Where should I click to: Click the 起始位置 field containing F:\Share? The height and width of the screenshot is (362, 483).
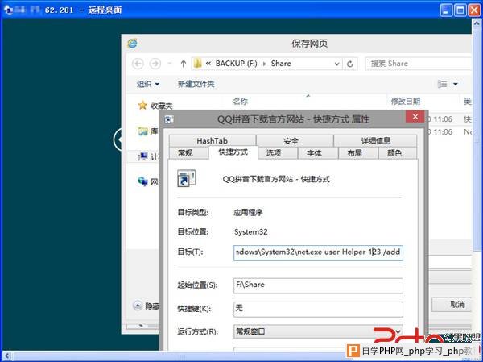[318, 285]
